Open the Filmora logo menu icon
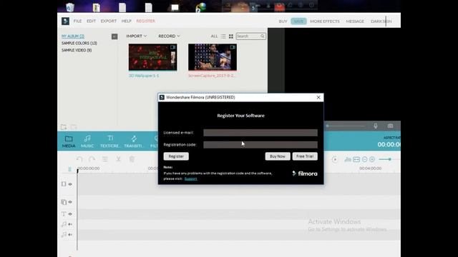 (x=65, y=21)
